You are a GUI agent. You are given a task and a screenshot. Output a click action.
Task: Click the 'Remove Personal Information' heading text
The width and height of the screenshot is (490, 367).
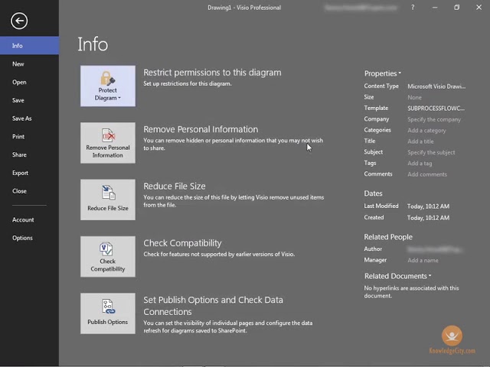coord(201,129)
